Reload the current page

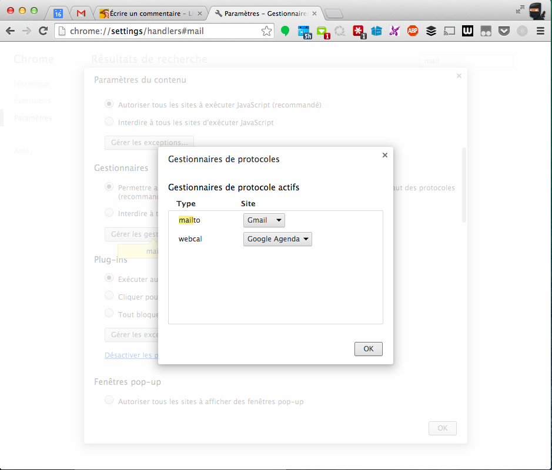tap(43, 31)
